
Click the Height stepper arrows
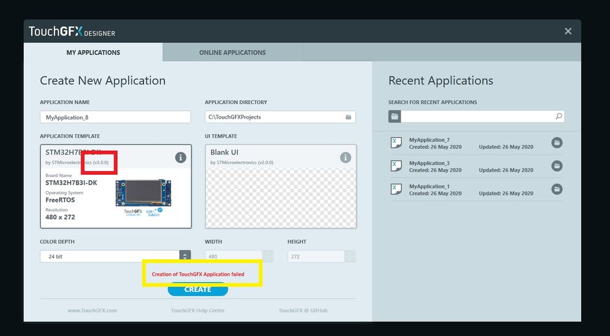(350, 256)
